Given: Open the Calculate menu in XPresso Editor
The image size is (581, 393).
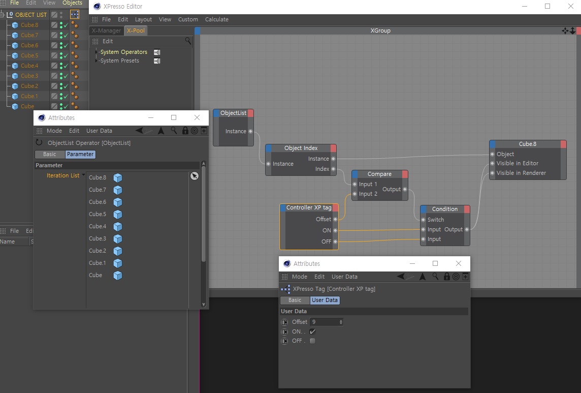Looking at the screenshot, I should [x=217, y=19].
